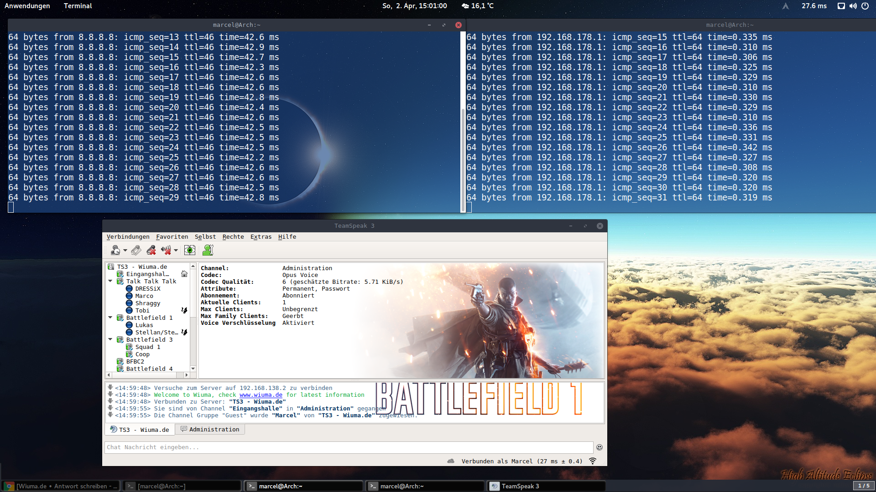This screenshot has width=876, height=492.
Task: Open the Extras menu
Action: 261,237
